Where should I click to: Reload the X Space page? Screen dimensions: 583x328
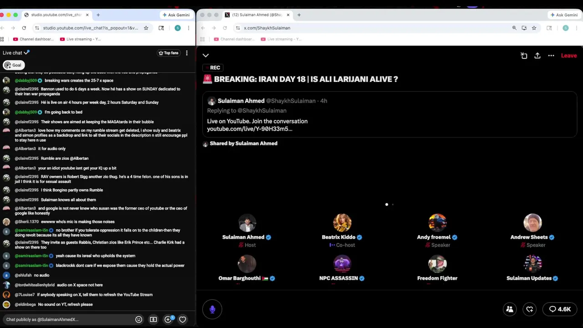225,28
